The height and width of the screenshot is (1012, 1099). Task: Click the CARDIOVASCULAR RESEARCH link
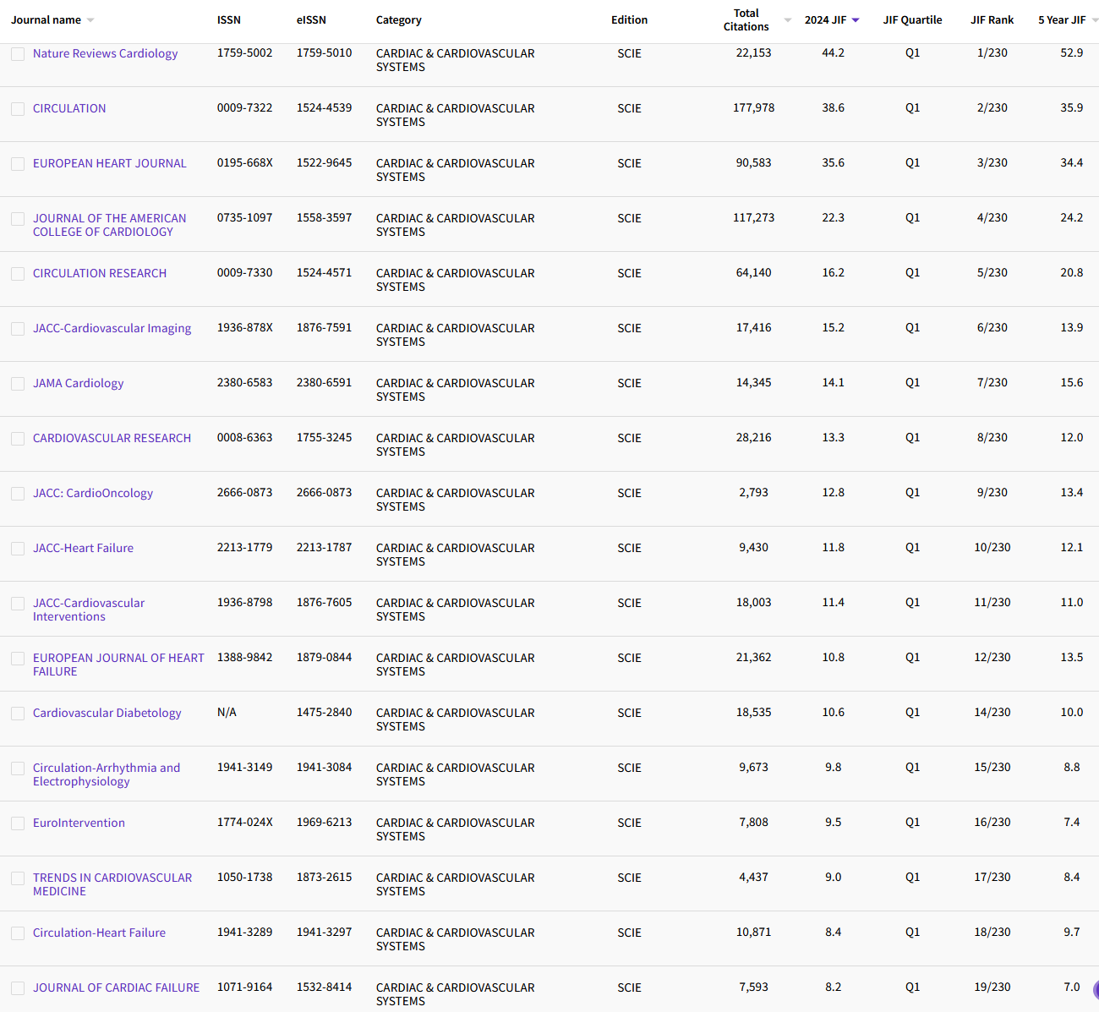[112, 438]
